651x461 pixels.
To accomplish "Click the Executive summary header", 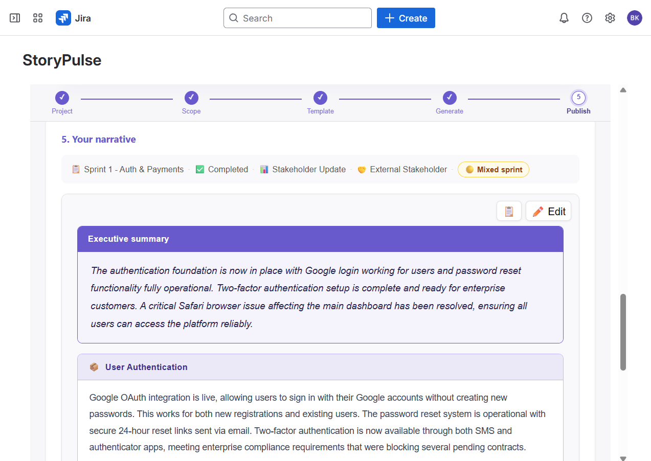I will 320,239.
